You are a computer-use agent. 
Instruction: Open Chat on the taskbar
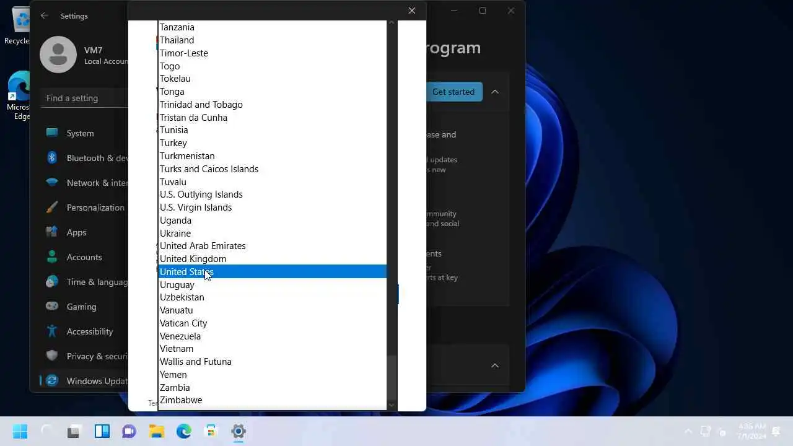tap(129, 431)
